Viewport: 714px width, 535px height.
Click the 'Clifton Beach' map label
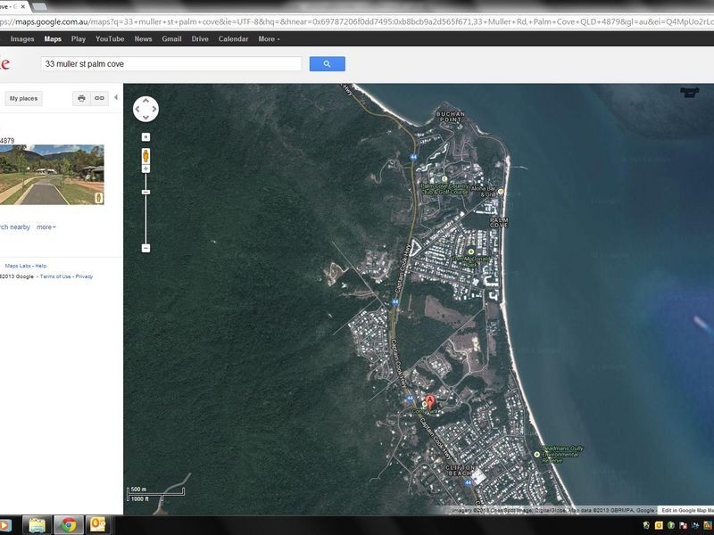(x=460, y=471)
